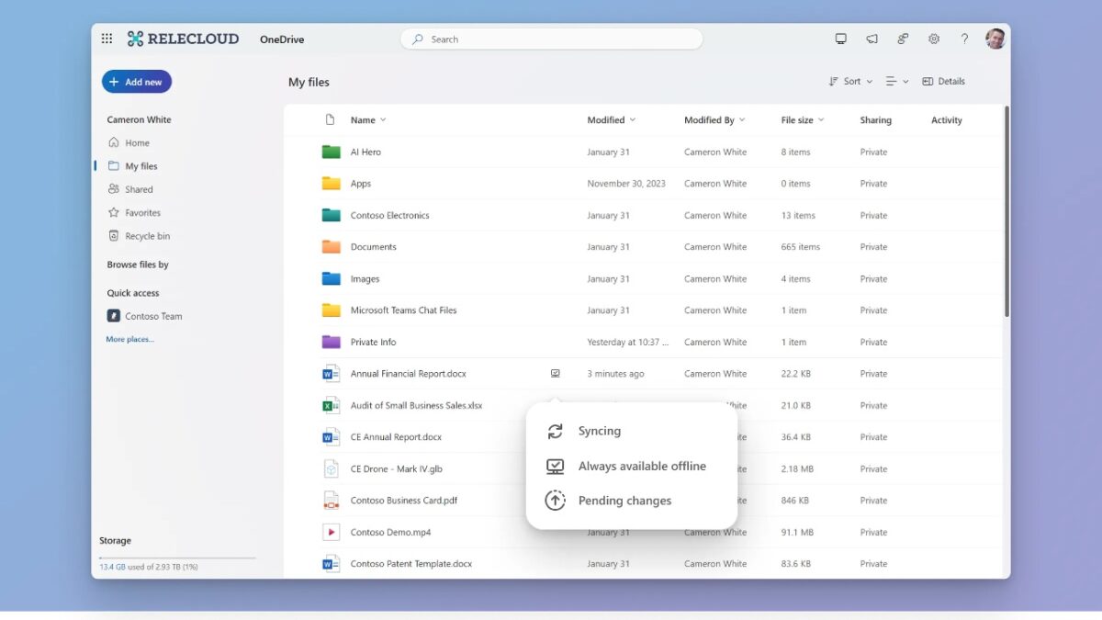Click the sync status icon beside Annual Financial Report.docx
Viewport: 1102px width, 620px height.
coord(555,373)
